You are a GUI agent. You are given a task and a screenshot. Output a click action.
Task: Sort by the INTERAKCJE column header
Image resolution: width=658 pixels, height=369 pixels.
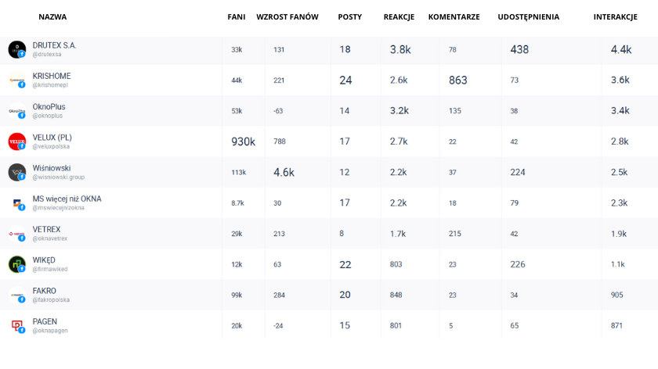[x=615, y=17]
